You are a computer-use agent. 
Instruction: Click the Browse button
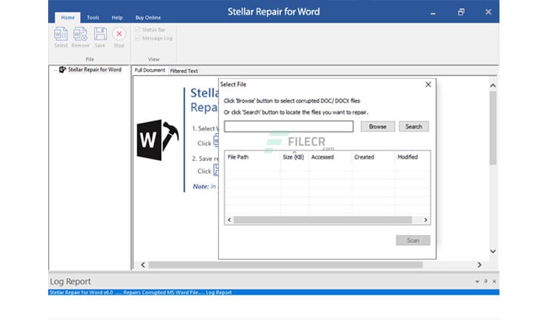point(378,127)
